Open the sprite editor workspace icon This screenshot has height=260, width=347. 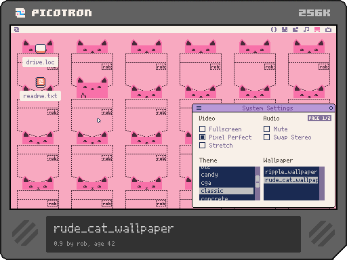tap(285, 29)
